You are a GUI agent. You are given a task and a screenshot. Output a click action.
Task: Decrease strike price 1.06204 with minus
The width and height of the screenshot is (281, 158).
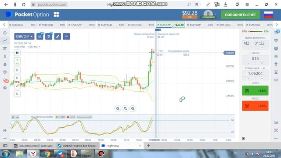[249, 79]
